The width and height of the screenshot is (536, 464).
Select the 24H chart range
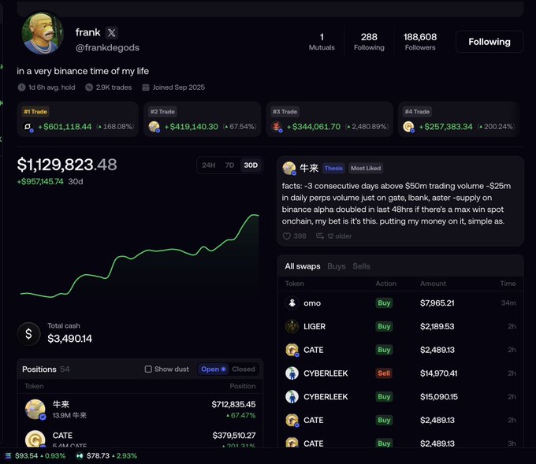tap(209, 165)
